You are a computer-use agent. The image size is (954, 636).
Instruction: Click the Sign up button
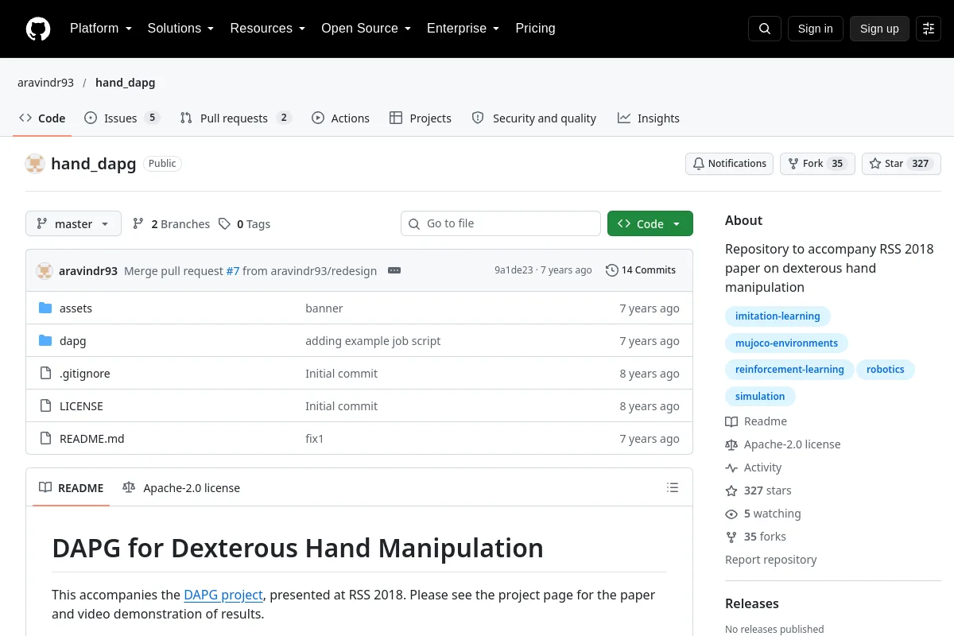(879, 29)
